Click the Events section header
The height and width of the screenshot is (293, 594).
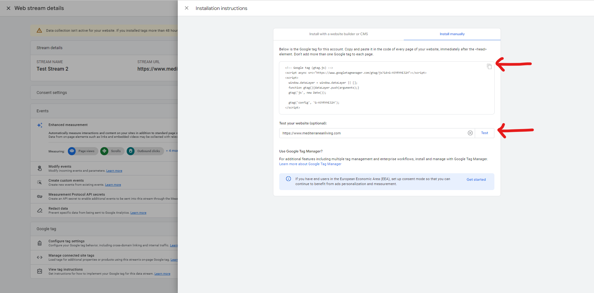pyautogui.click(x=104, y=111)
